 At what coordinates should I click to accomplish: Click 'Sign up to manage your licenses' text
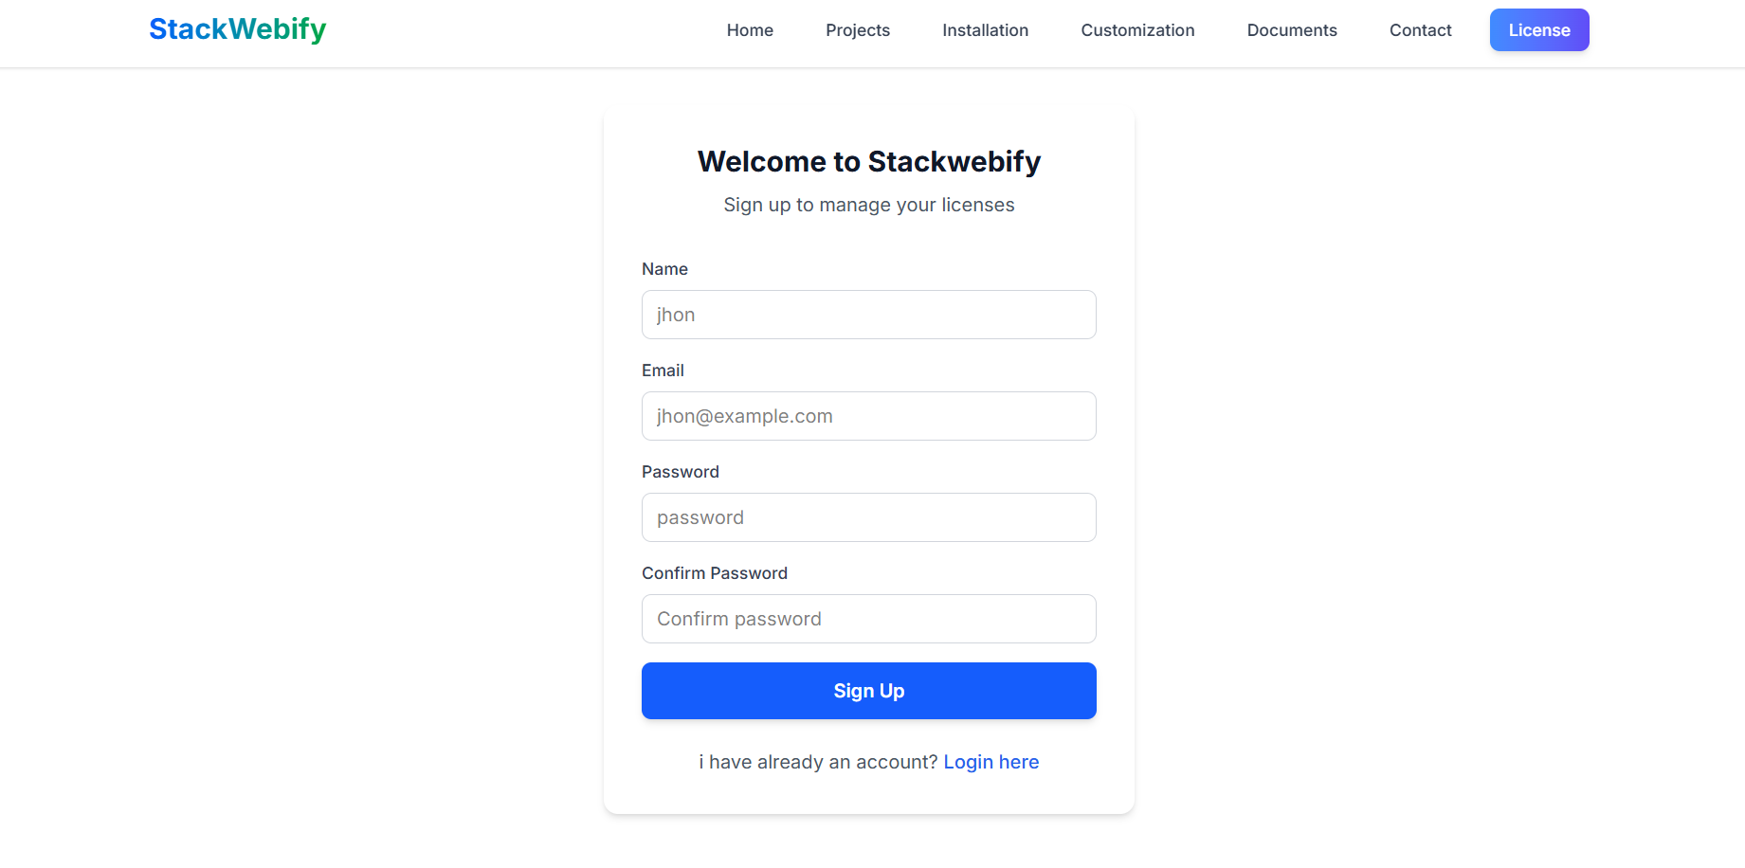coord(868,205)
